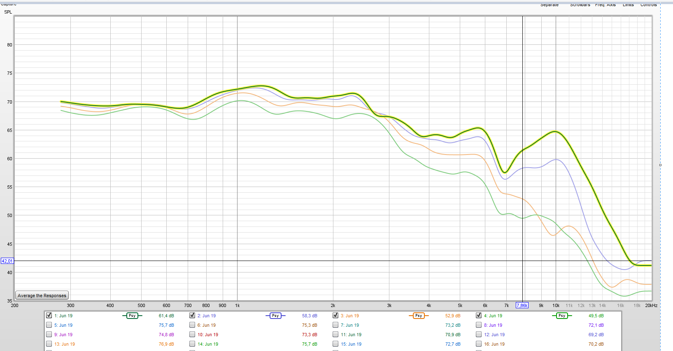Click the 52,9 dB value of trace 3
Viewport: 673px width, 351px height.
[453, 316]
